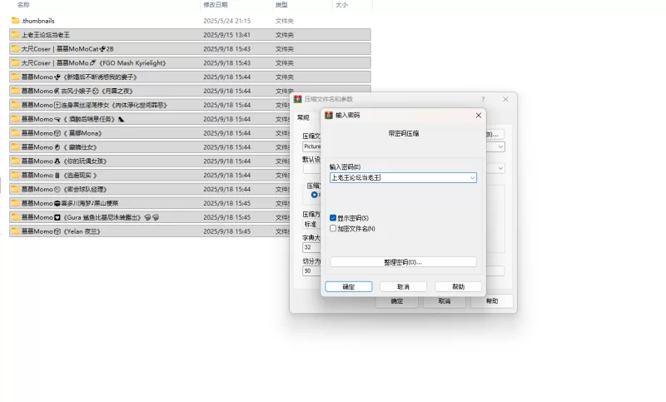Image resolution: width=666 pixels, height=402 pixels.
Task: Click 帮助 in the 输入密码 dialog
Action: pos(459,287)
